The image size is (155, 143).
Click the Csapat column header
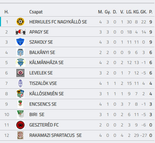[36, 12]
